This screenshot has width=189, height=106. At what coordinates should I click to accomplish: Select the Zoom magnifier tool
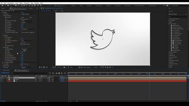coord(11,6)
